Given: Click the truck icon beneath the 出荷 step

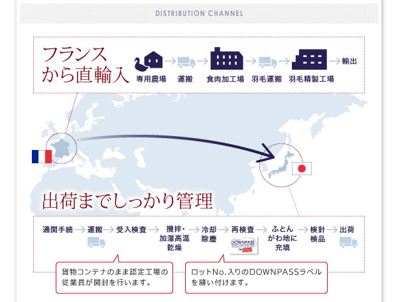Looking at the screenshot, I should coord(348,242).
